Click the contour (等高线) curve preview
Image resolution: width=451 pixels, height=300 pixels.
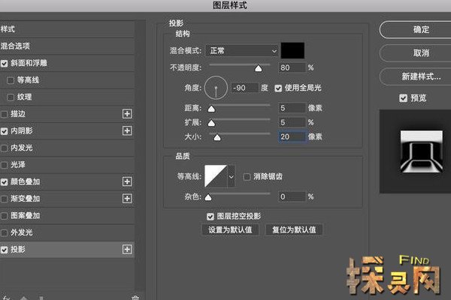tap(215, 177)
